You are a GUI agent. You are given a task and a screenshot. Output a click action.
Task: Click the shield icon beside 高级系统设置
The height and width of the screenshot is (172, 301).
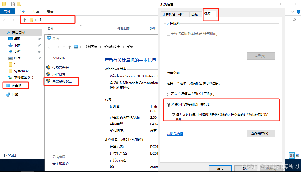tap(48, 81)
